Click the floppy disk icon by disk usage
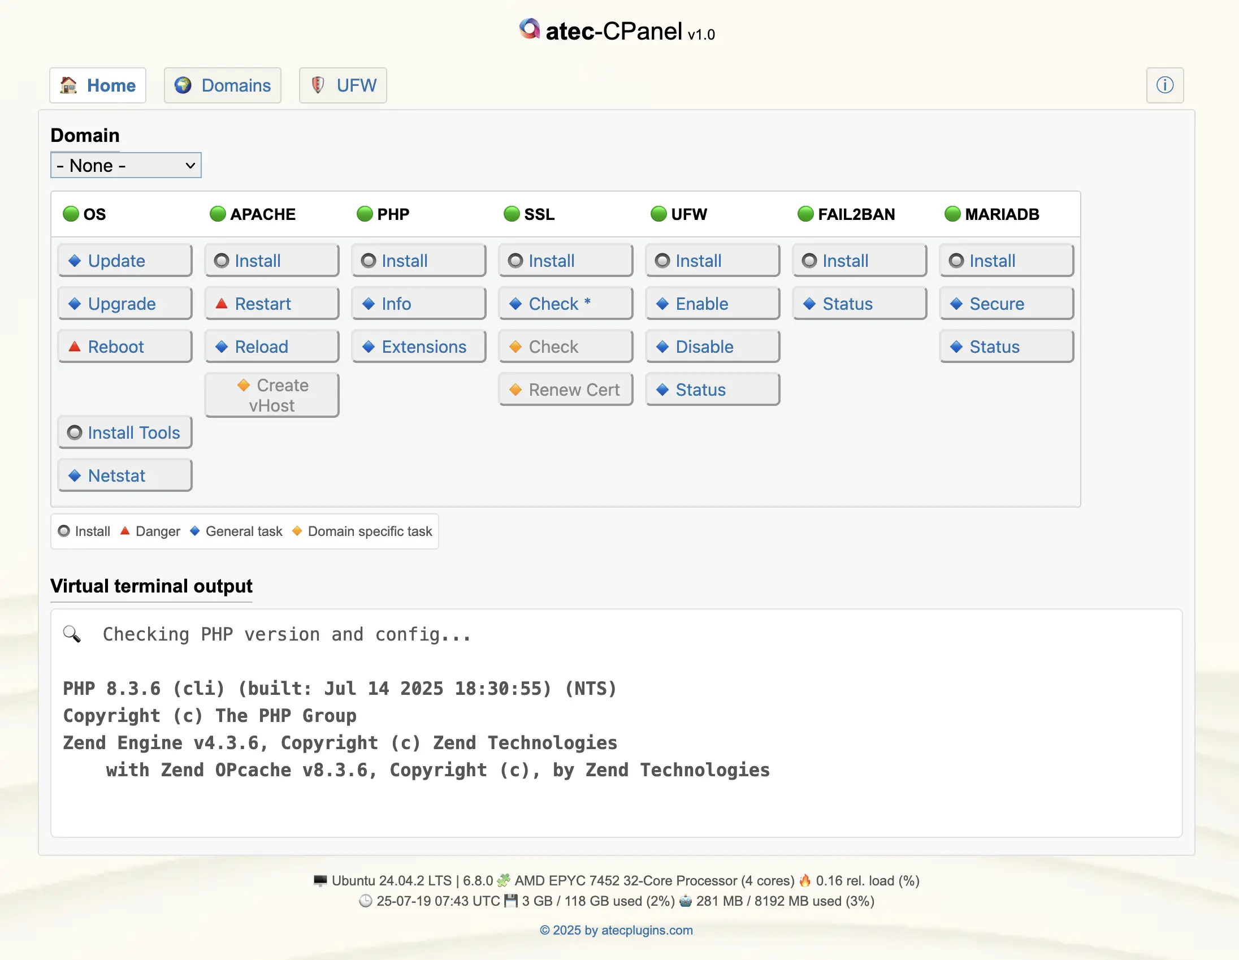Screen dimensions: 1239x960 point(511,901)
